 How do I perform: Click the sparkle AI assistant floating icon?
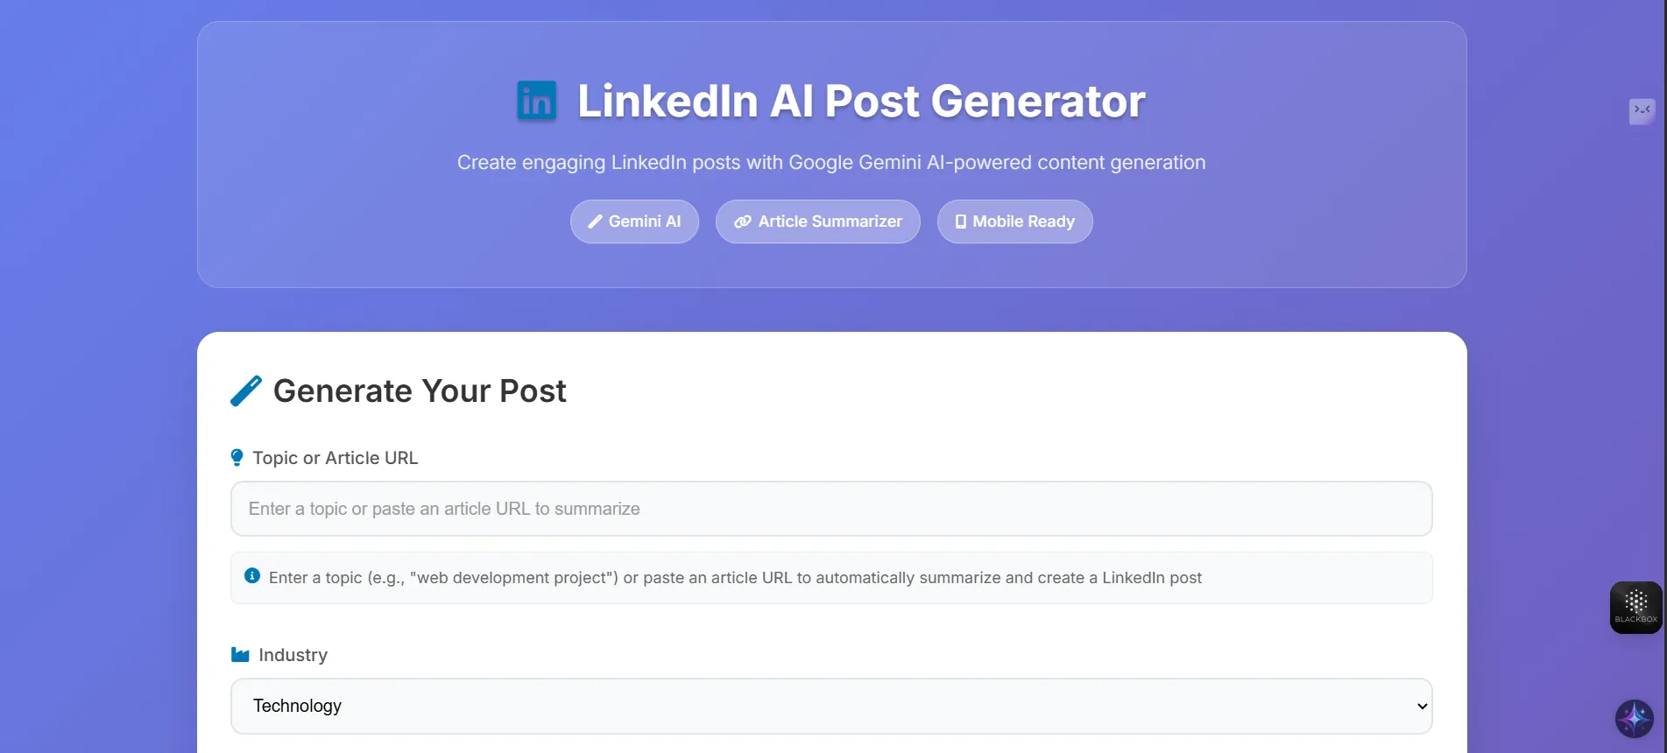pyautogui.click(x=1634, y=719)
